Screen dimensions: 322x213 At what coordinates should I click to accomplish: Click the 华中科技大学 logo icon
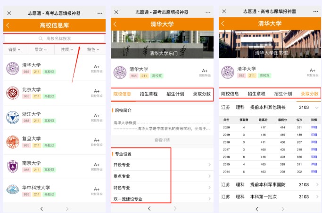click(12, 190)
